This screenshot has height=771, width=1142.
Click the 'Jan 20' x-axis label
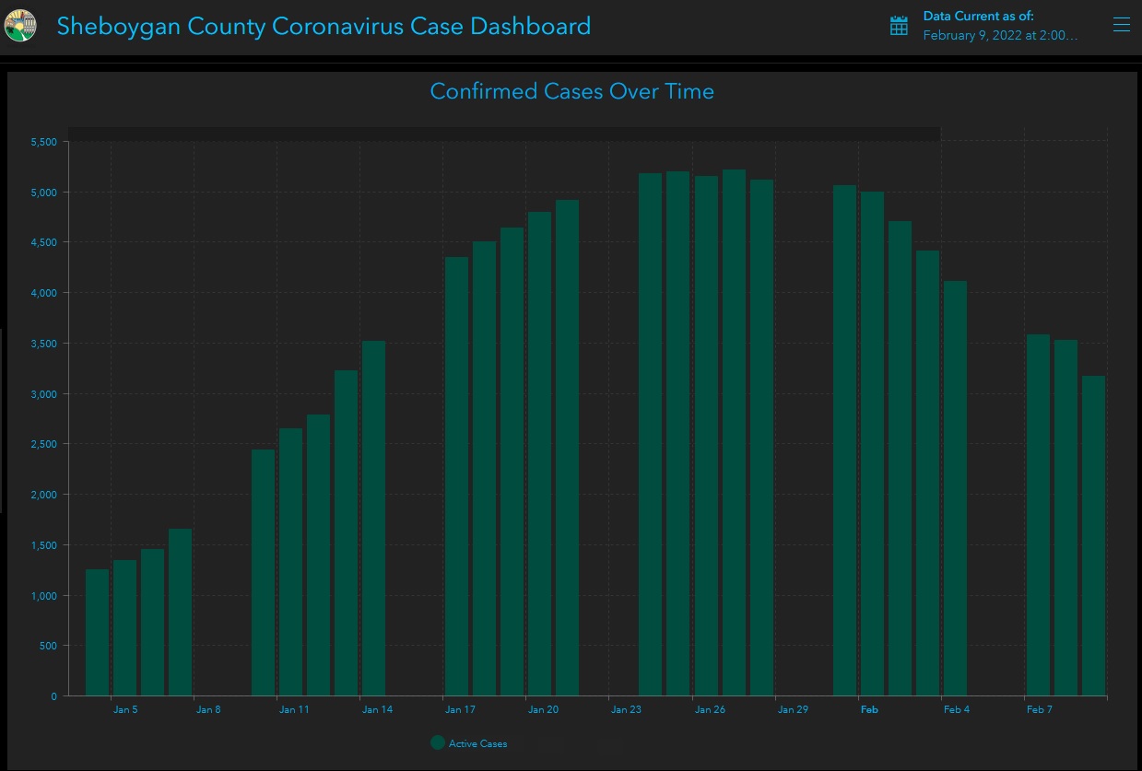[x=543, y=710]
